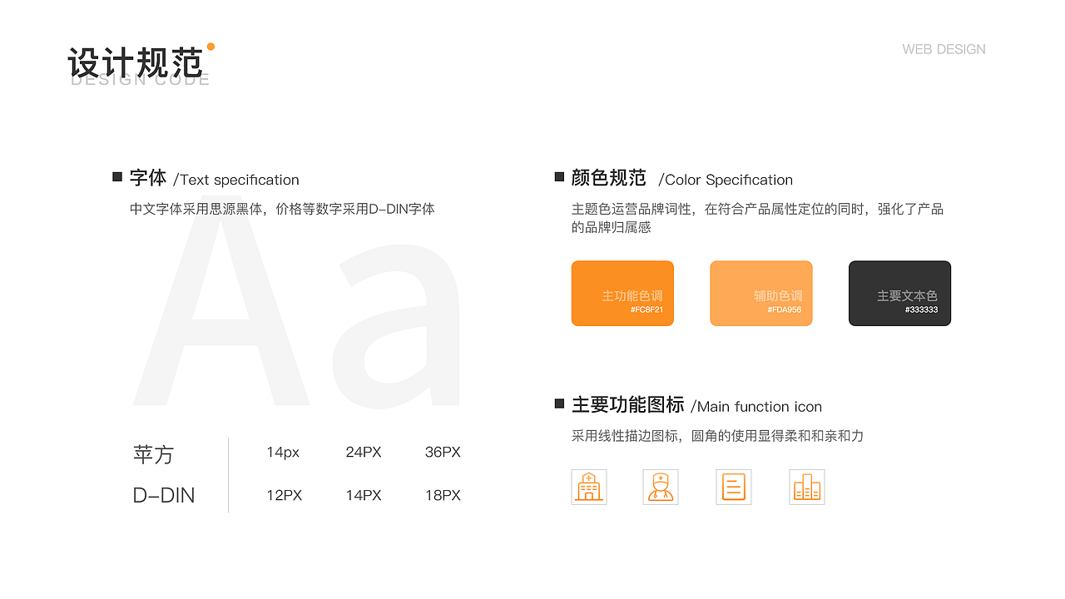Click the document list icon
This screenshot has width=1065, height=599.
click(x=734, y=487)
